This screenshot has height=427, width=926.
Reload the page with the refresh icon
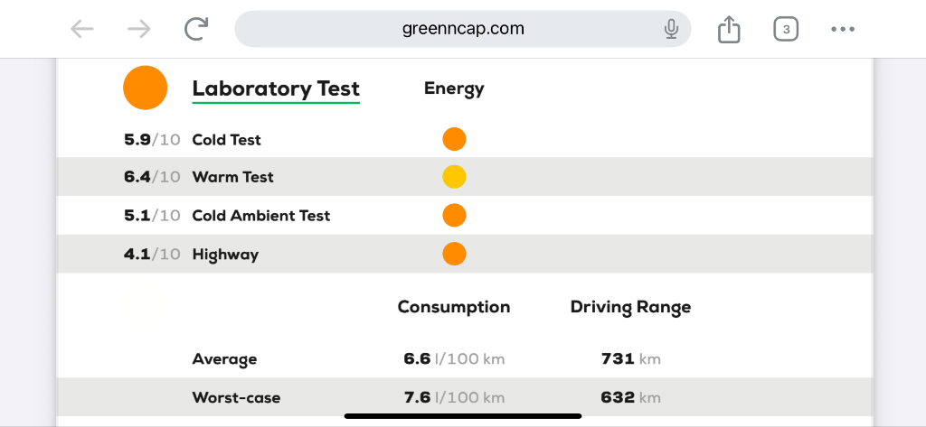(x=196, y=29)
